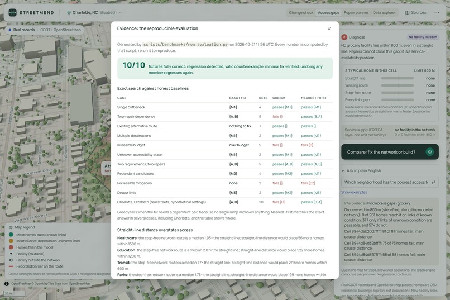Click the EXACT FIX column header

point(237,98)
